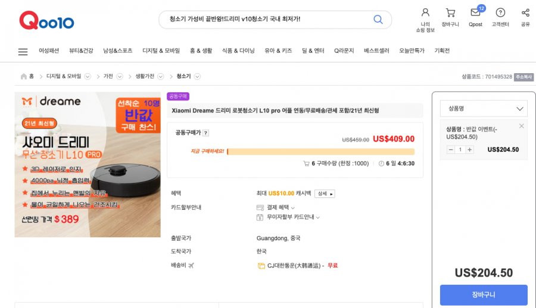Go to home via breadcrumb house icon
This screenshot has width=536, height=308.
coord(24,76)
